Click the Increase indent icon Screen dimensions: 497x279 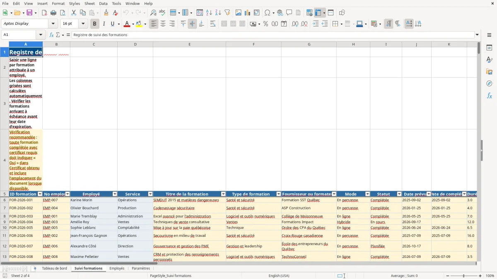[x=316, y=24]
